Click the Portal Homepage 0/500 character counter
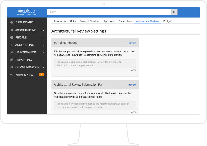This screenshot has height=146, width=207. point(134,70)
